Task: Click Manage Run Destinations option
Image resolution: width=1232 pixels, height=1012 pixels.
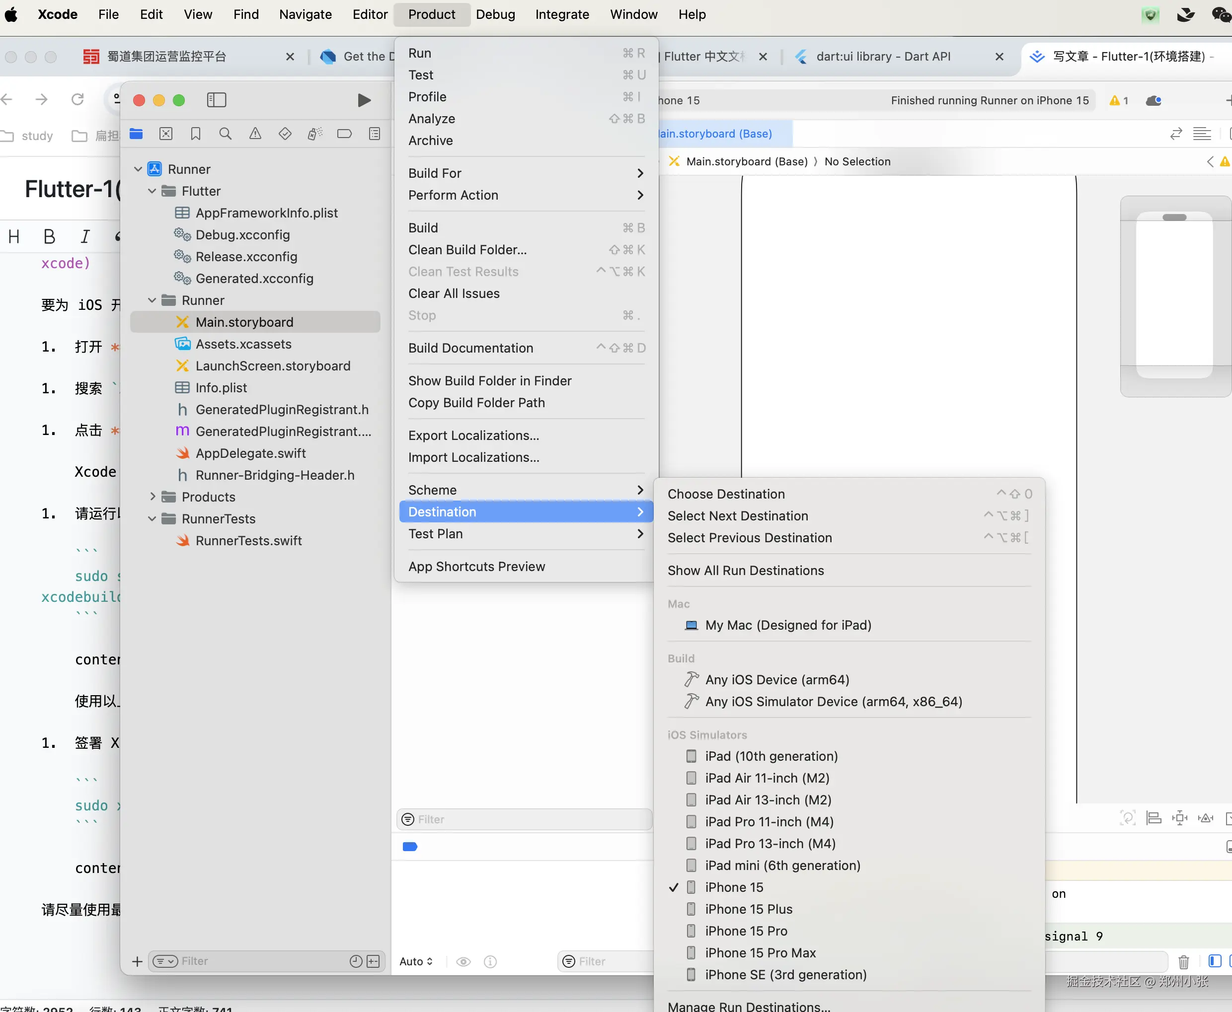Action: coord(749,1006)
